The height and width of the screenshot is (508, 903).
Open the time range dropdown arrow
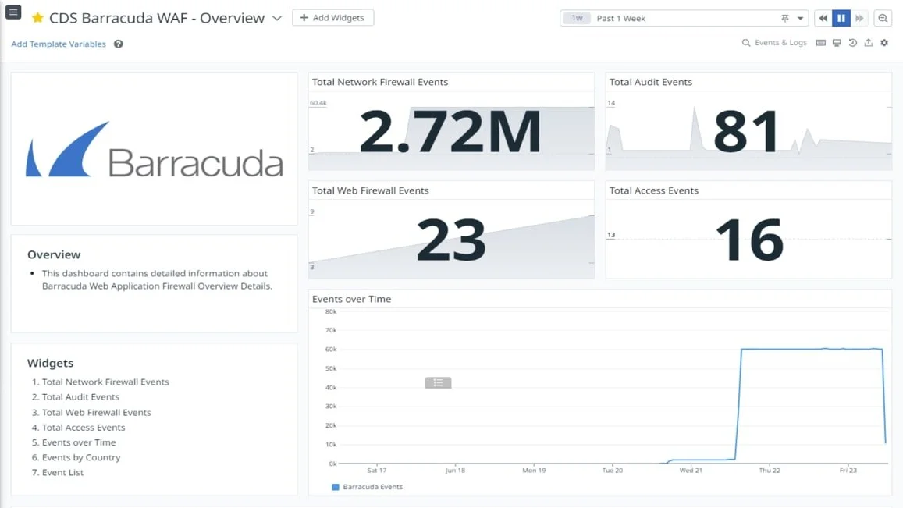[x=800, y=18]
